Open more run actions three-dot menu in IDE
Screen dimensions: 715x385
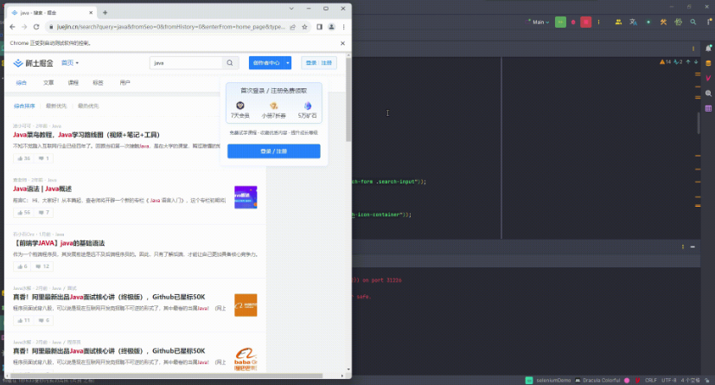(599, 22)
